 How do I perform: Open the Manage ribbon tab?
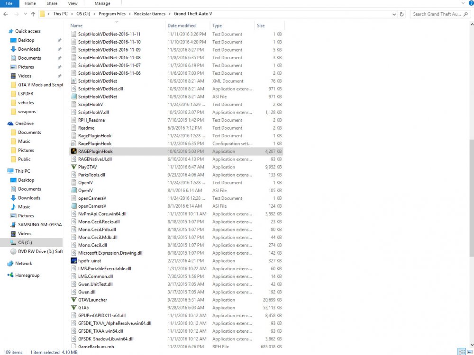pyautogui.click(x=102, y=3)
